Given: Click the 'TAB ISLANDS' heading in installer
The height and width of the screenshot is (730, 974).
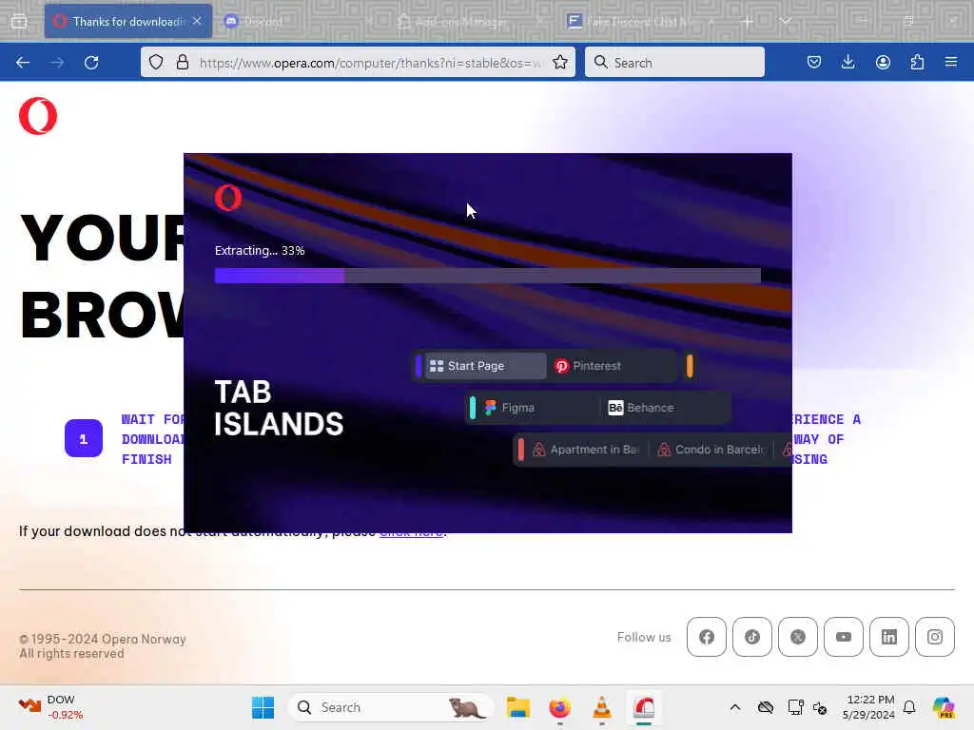Looking at the screenshot, I should click(279, 409).
